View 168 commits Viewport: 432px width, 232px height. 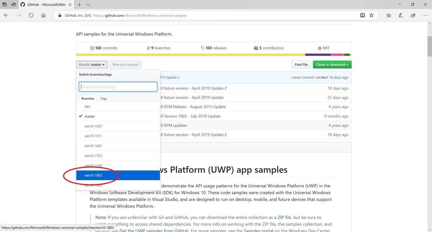(x=104, y=48)
